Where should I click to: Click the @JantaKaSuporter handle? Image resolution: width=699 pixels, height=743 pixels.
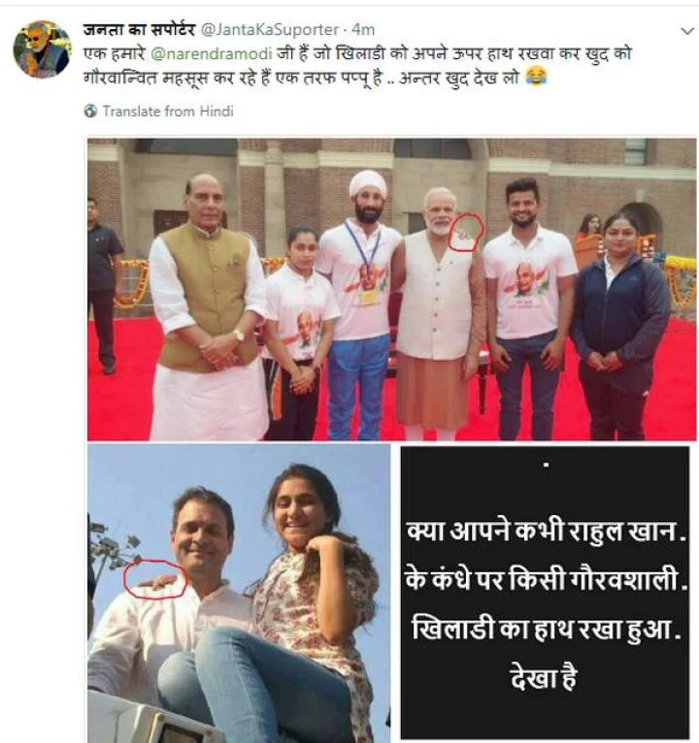pyautogui.click(x=270, y=29)
